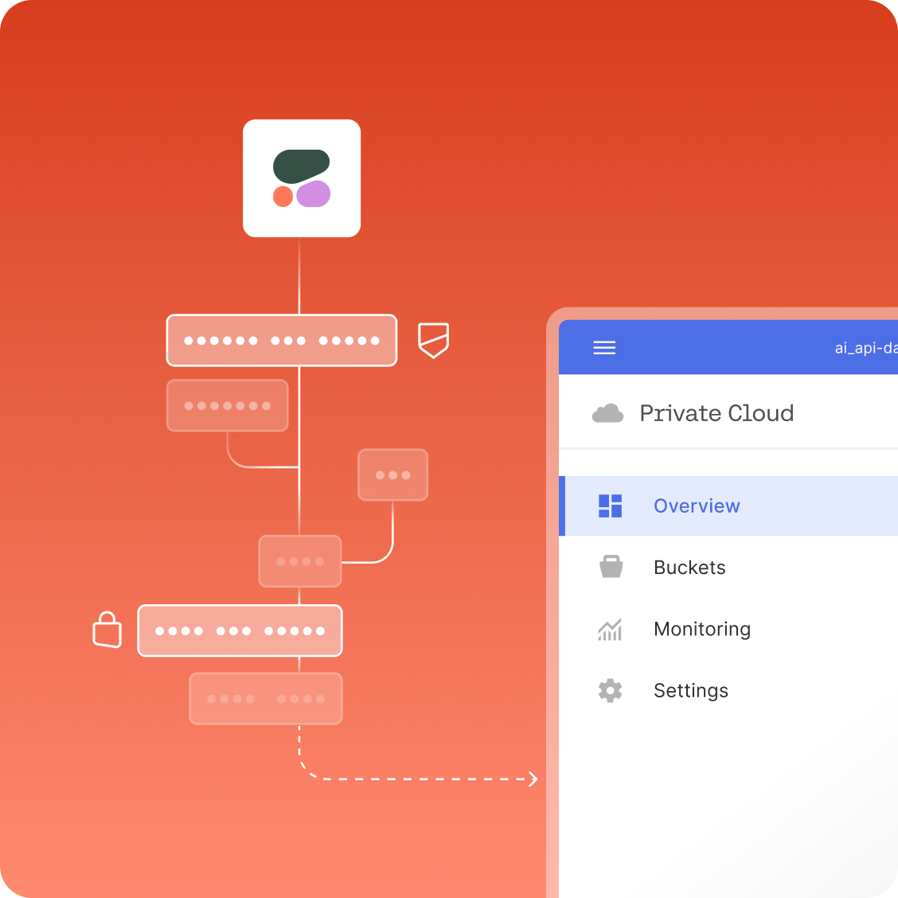Image resolution: width=898 pixels, height=898 pixels.
Task: Open the hamburger menu in blue header
Action: point(604,348)
